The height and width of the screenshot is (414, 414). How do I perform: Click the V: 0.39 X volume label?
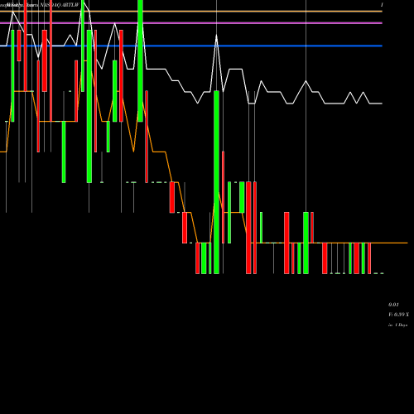(398, 315)
